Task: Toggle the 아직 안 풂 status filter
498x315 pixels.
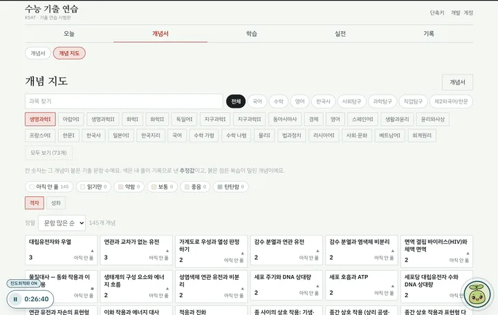Action: tap(49, 187)
